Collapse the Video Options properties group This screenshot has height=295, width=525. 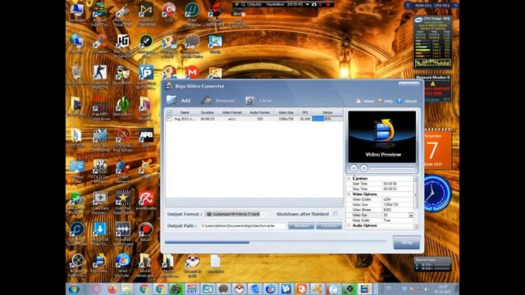(x=349, y=194)
